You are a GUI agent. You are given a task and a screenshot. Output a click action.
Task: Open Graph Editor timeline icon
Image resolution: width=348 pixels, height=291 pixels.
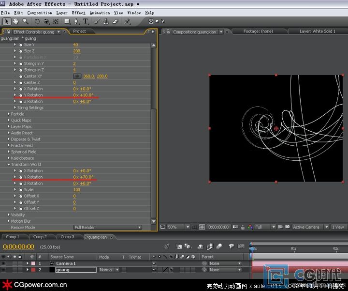pyautogui.click(x=241, y=246)
